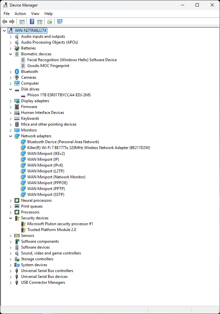
Task: Click the Back arrow toolbar icon
Action: [x=5, y=21]
